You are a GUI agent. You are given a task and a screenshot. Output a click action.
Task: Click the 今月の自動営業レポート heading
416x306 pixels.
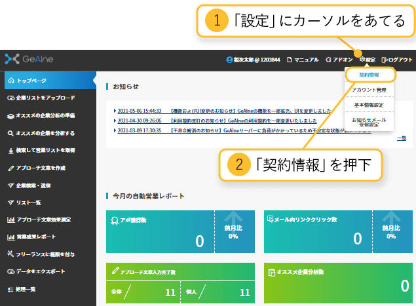(148, 196)
